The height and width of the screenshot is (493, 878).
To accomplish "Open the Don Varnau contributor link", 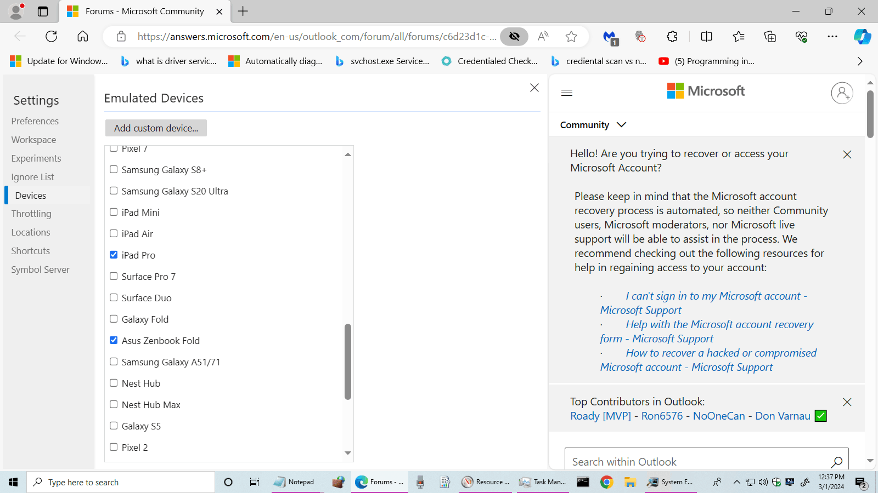I will (x=783, y=416).
